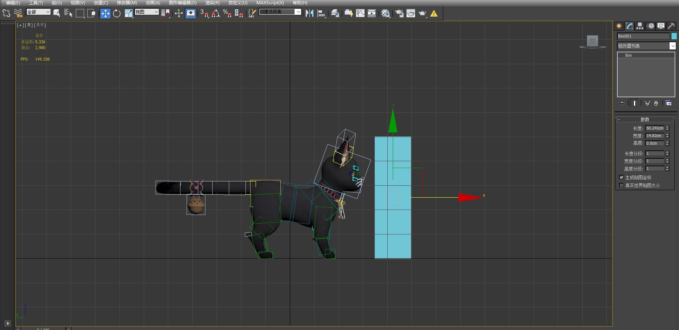This screenshot has height=330, width=679.
Task: Activate the Select and Rotate tool
Action: (x=117, y=13)
